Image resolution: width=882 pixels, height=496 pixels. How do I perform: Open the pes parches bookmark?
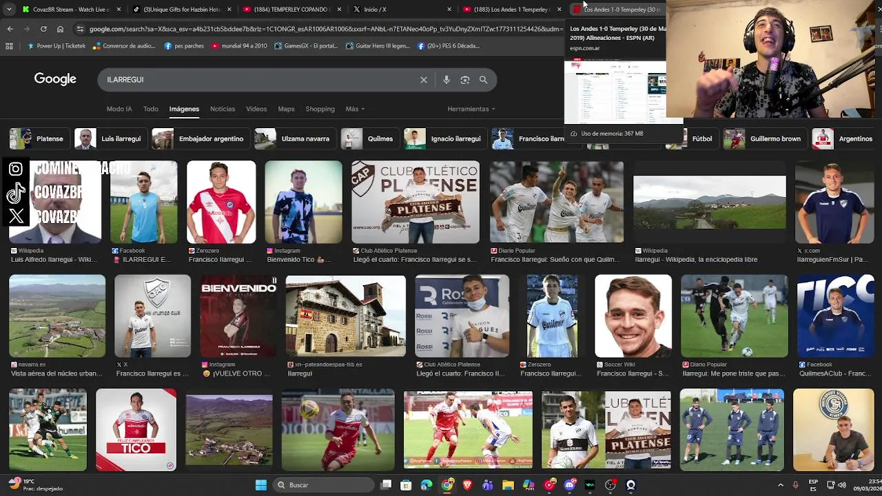click(x=184, y=46)
